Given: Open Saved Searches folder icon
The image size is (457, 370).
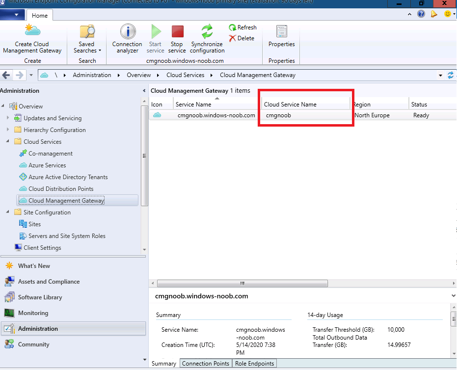Looking at the screenshot, I should pyautogui.click(x=87, y=31).
